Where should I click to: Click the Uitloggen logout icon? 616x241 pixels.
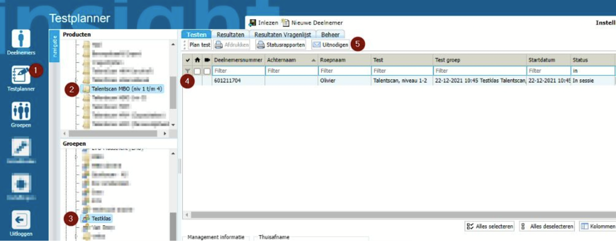[x=21, y=220]
